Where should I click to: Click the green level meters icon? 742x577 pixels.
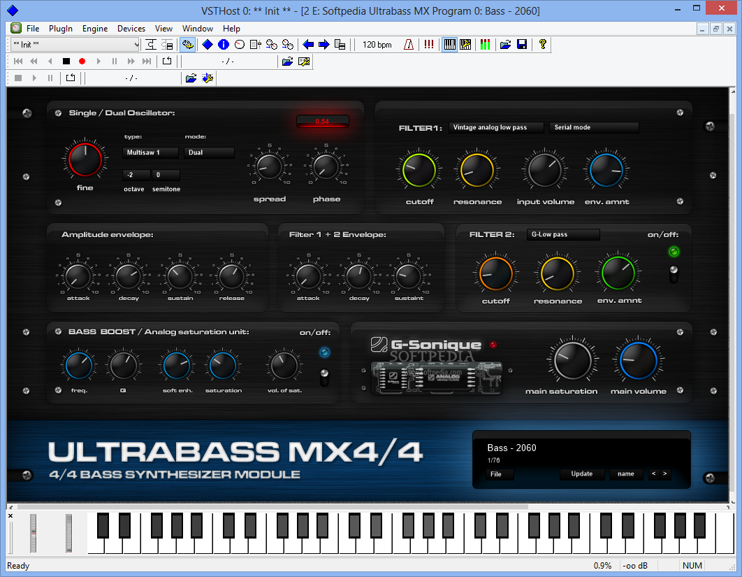tap(486, 45)
